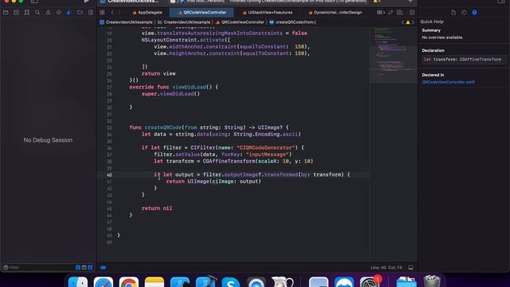
Task: Go forward in editor history
Action: tap(119, 13)
